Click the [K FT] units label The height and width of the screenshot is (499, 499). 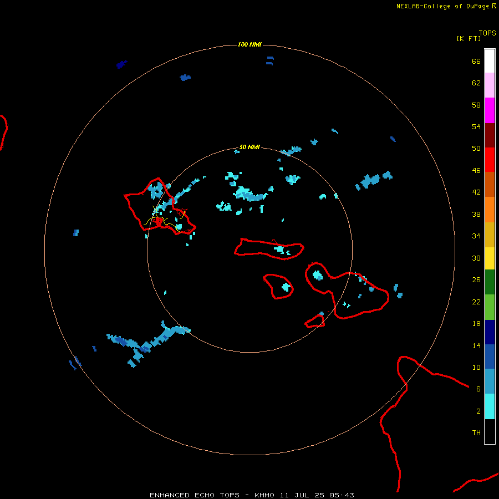click(x=469, y=38)
